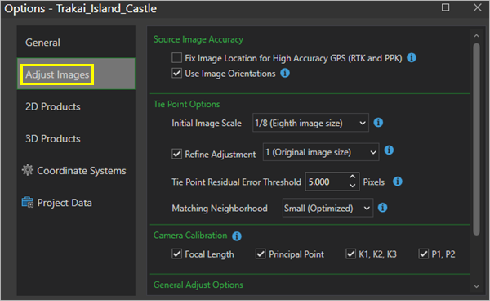Click the vertical scrollbar down arrow
This screenshot has width=490, height=301.
(476, 286)
